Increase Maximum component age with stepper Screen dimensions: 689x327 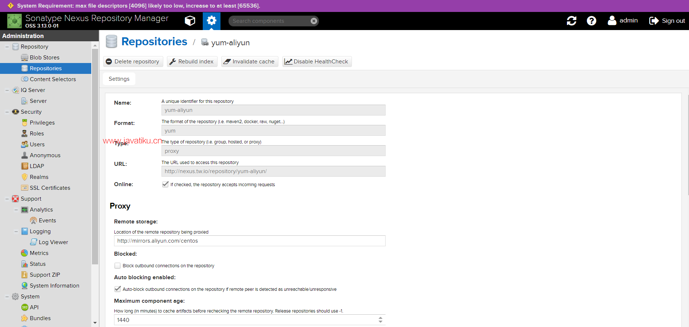click(x=381, y=318)
